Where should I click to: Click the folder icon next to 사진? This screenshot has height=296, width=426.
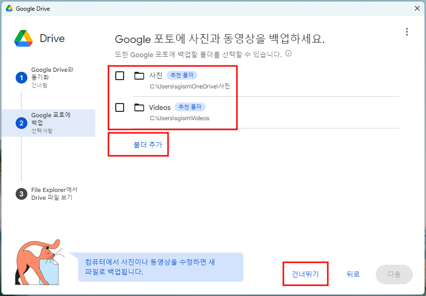pos(139,76)
